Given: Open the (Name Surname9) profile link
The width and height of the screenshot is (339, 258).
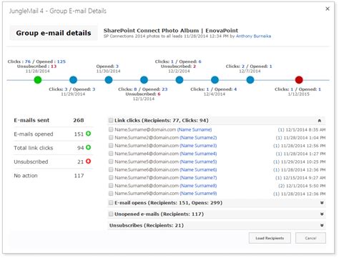Looking at the screenshot, I should [x=198, y=194].
